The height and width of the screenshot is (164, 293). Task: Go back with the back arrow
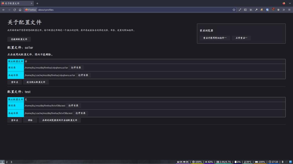tap(4, 10)
